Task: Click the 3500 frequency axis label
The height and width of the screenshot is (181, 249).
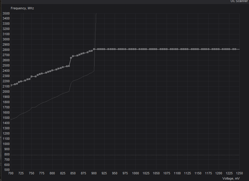Action: (6, 13)
